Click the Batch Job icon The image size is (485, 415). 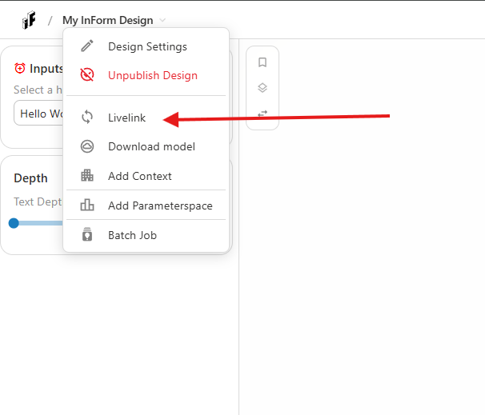pyautogui.click(x=88, y=235)
